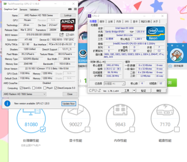Viewport: 187px width, 162px height.
Task: Click the GPU Name field AMD Radeon HD 7800 Series
Action: point(39,15)
